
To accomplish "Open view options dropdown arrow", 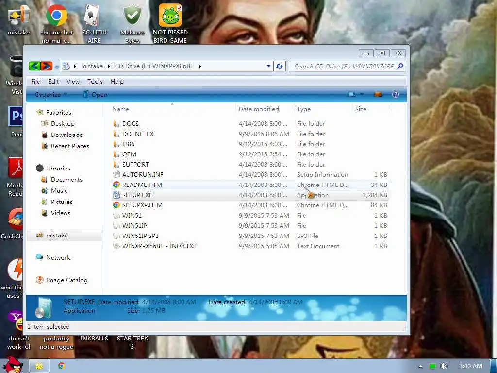I will click(x=362, y=94).
